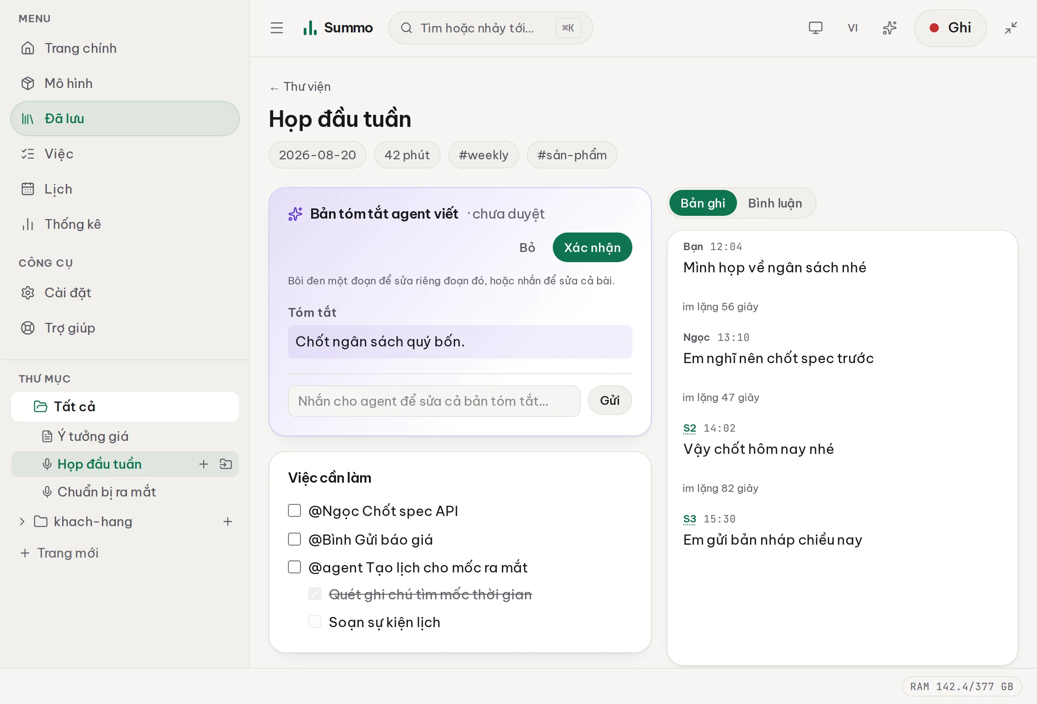Focus the Tìm hoặc nhảy tới search box
Image resolution: width=1037 pixels, height=704 pixels.
pos(490,28)
